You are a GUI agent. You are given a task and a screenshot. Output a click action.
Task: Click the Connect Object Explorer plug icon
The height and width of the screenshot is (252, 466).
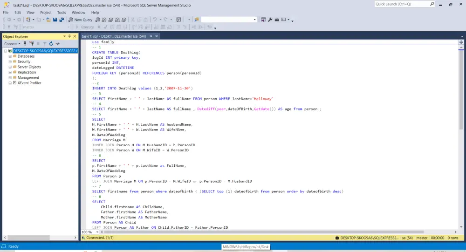[25, 44]
